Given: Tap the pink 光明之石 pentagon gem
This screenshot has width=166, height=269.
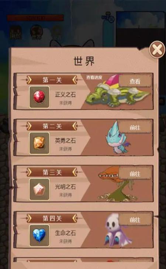Looking at the screenshot, I should [39, 189].
